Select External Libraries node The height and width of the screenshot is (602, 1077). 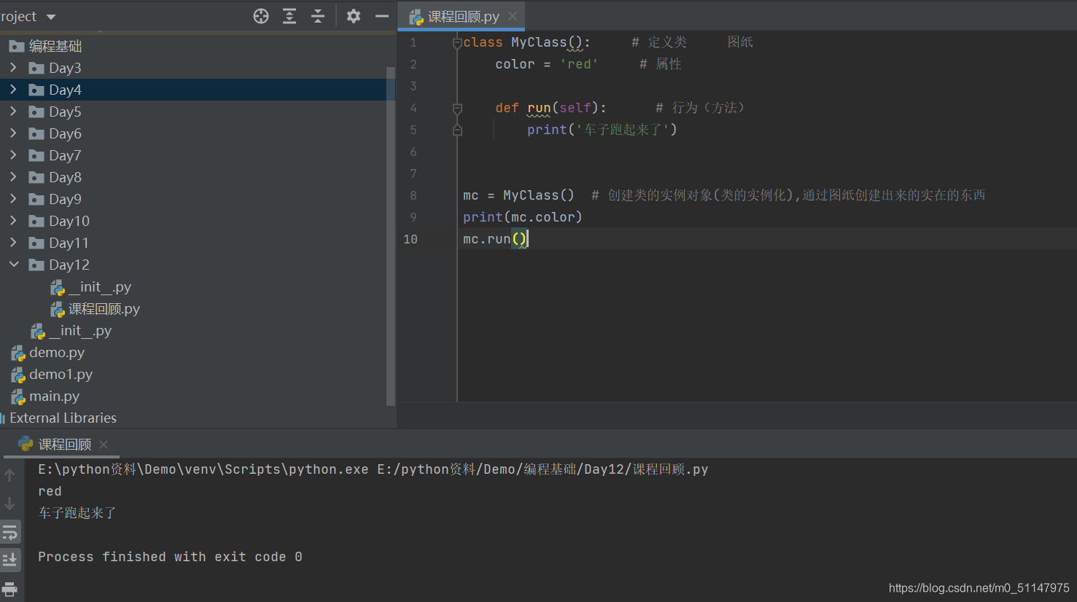(x=63, y=418)
